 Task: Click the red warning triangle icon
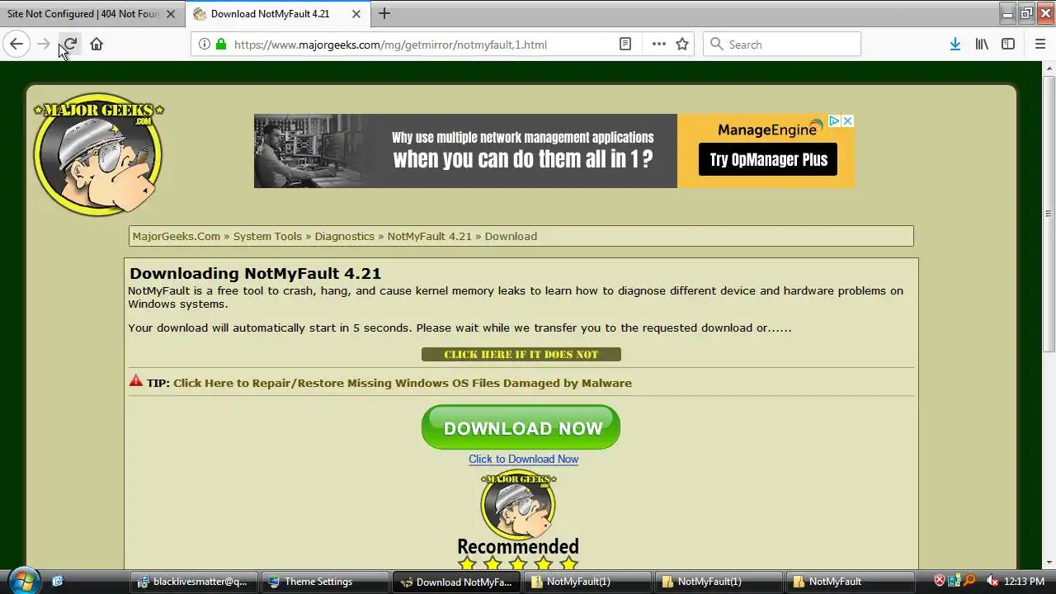tap(136, 381)
